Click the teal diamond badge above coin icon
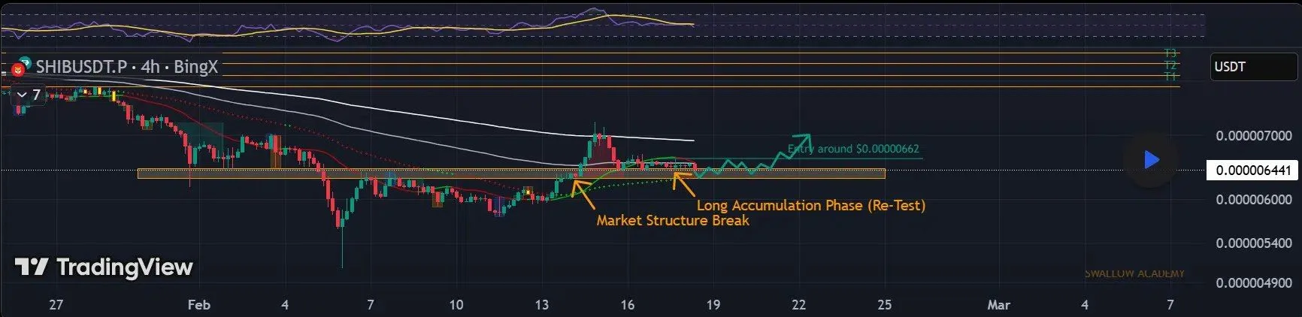Screen dimensions: 1302x317 (25, 62)
